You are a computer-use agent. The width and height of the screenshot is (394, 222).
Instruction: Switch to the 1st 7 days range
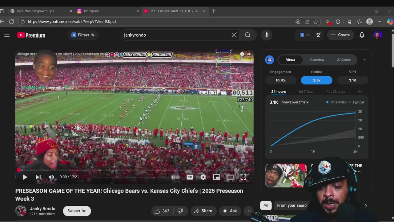[306, 92]
